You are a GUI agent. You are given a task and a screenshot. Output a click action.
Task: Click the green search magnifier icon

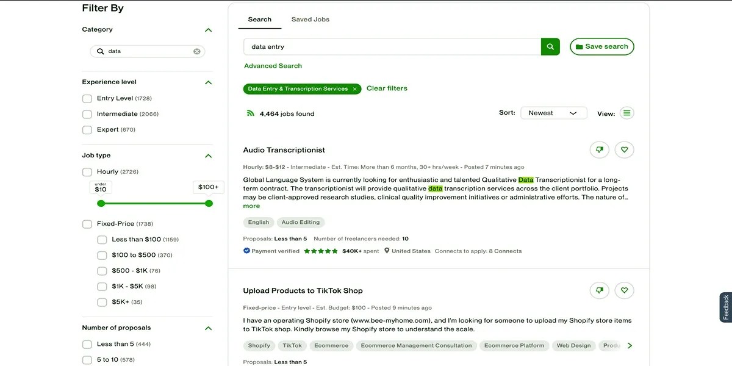pyautogui.click(x=550, y=46)
